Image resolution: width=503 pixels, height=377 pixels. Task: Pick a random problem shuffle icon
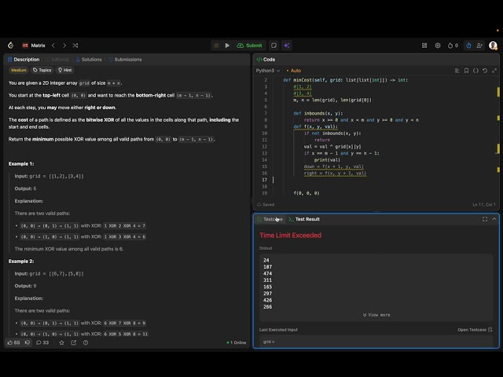click(75, 46)
